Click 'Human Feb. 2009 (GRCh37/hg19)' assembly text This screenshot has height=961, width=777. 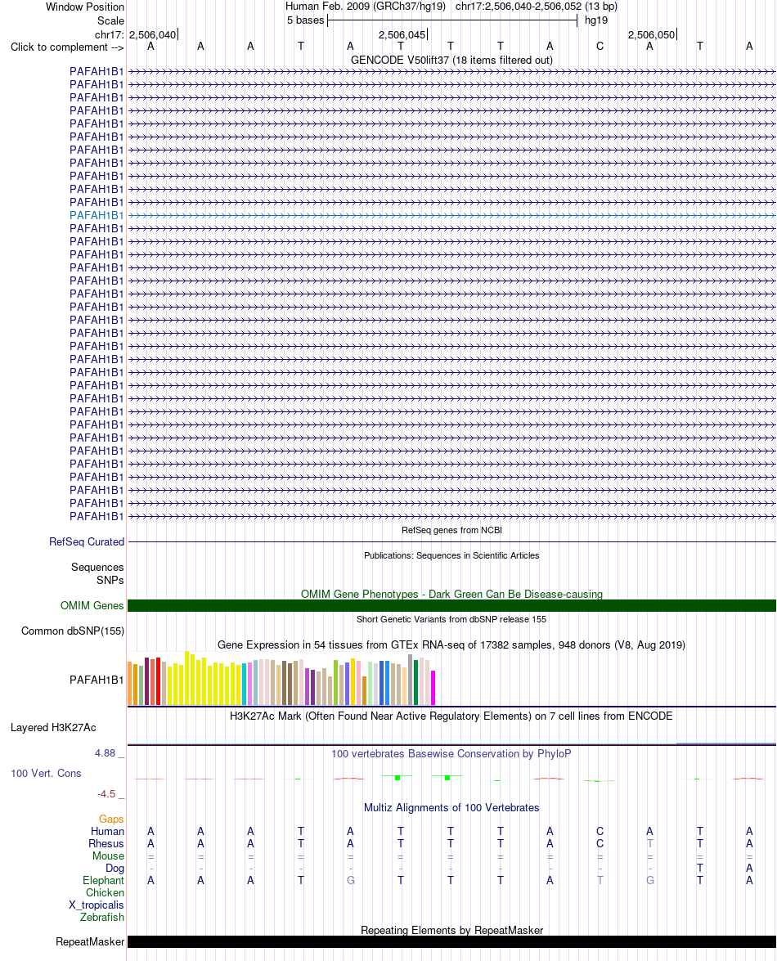[x=367, y=7]
